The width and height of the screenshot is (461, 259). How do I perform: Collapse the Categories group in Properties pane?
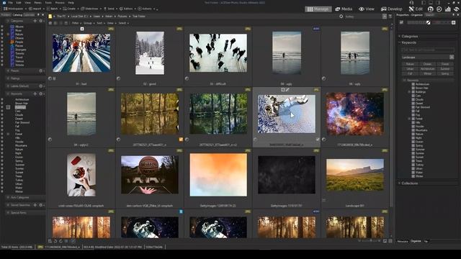(399, 36)
